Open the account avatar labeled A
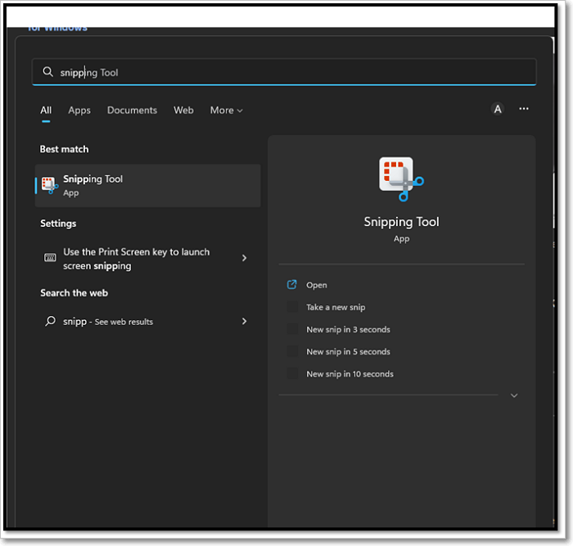The height and width of the screenshot is (546, 573). [497, 109]
